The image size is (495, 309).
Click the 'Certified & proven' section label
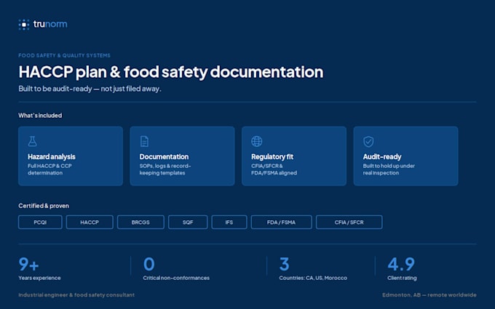[44, 206]
